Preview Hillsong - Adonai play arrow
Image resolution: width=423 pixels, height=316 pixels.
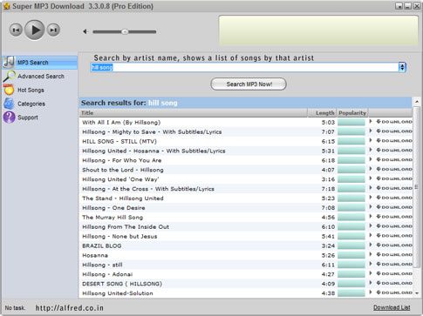371,273
